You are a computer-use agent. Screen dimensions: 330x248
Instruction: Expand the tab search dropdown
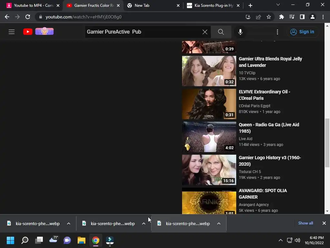[x=278, y=5]
